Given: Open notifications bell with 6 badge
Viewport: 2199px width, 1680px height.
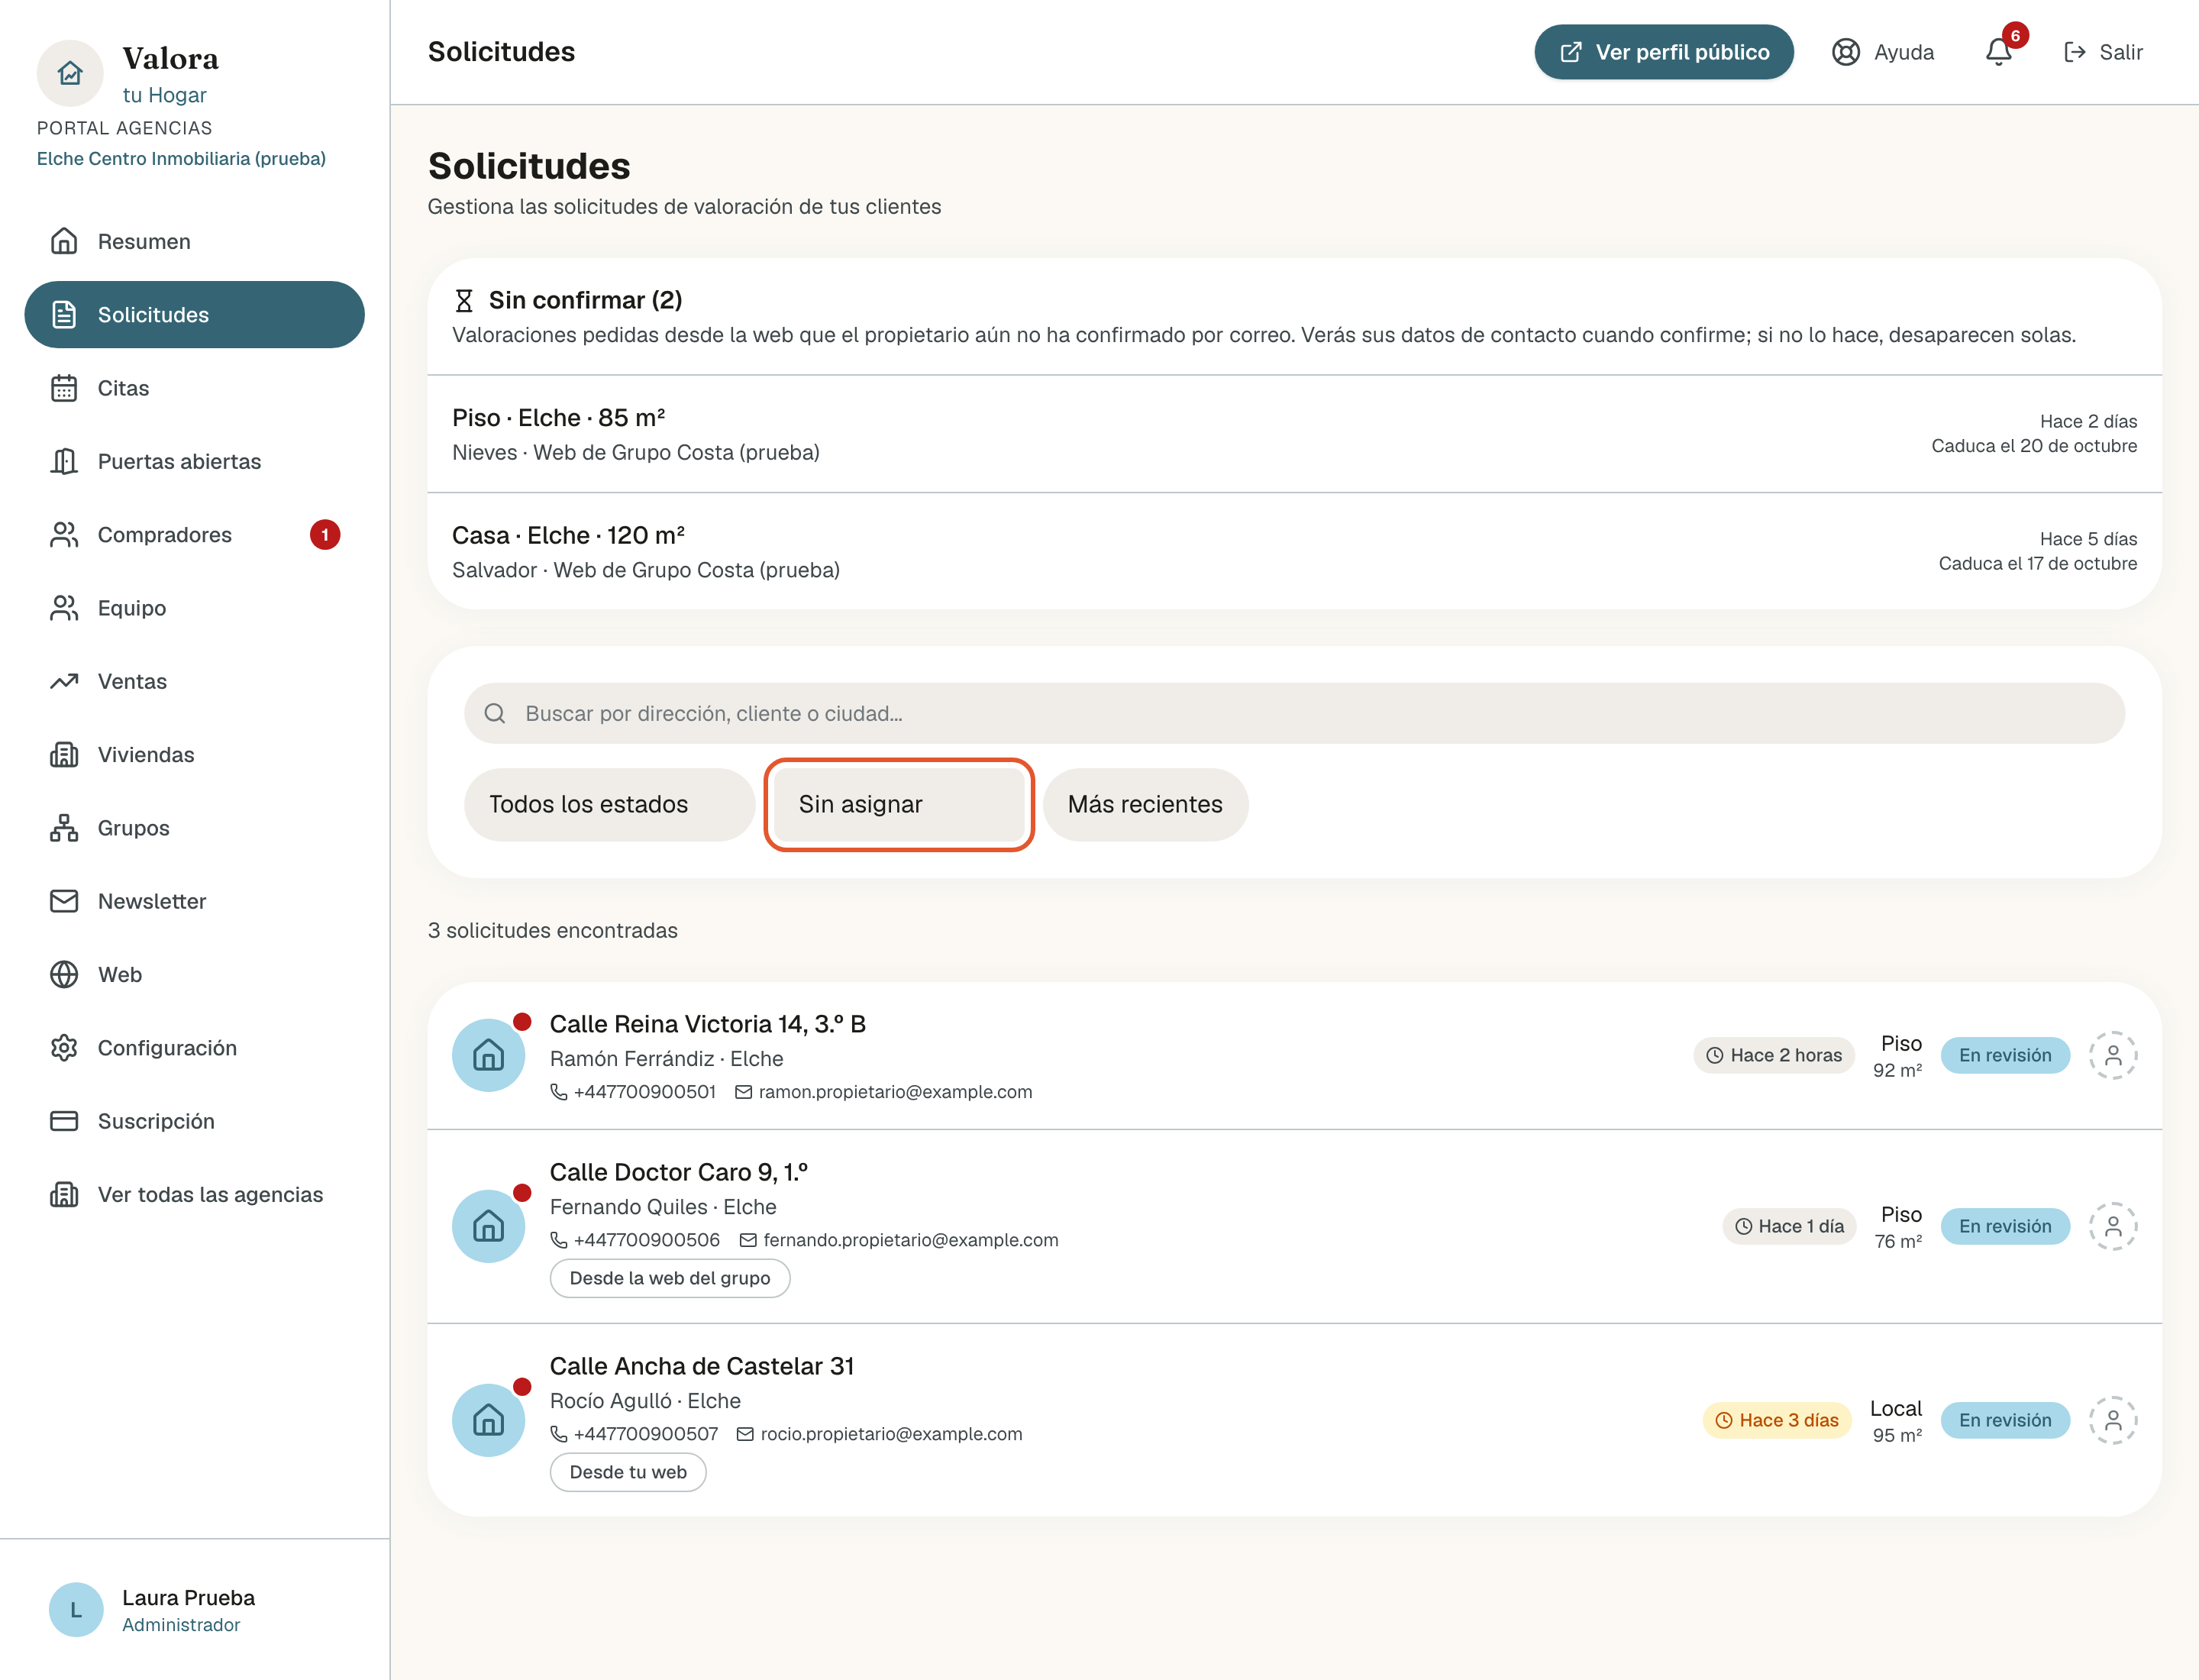Looking at the screenshot, I should pyautogui.click(x=1999, y=51).
